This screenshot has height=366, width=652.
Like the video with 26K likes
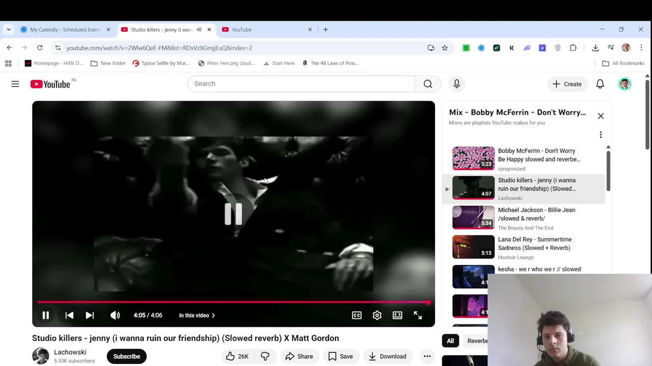pos(237,356)
